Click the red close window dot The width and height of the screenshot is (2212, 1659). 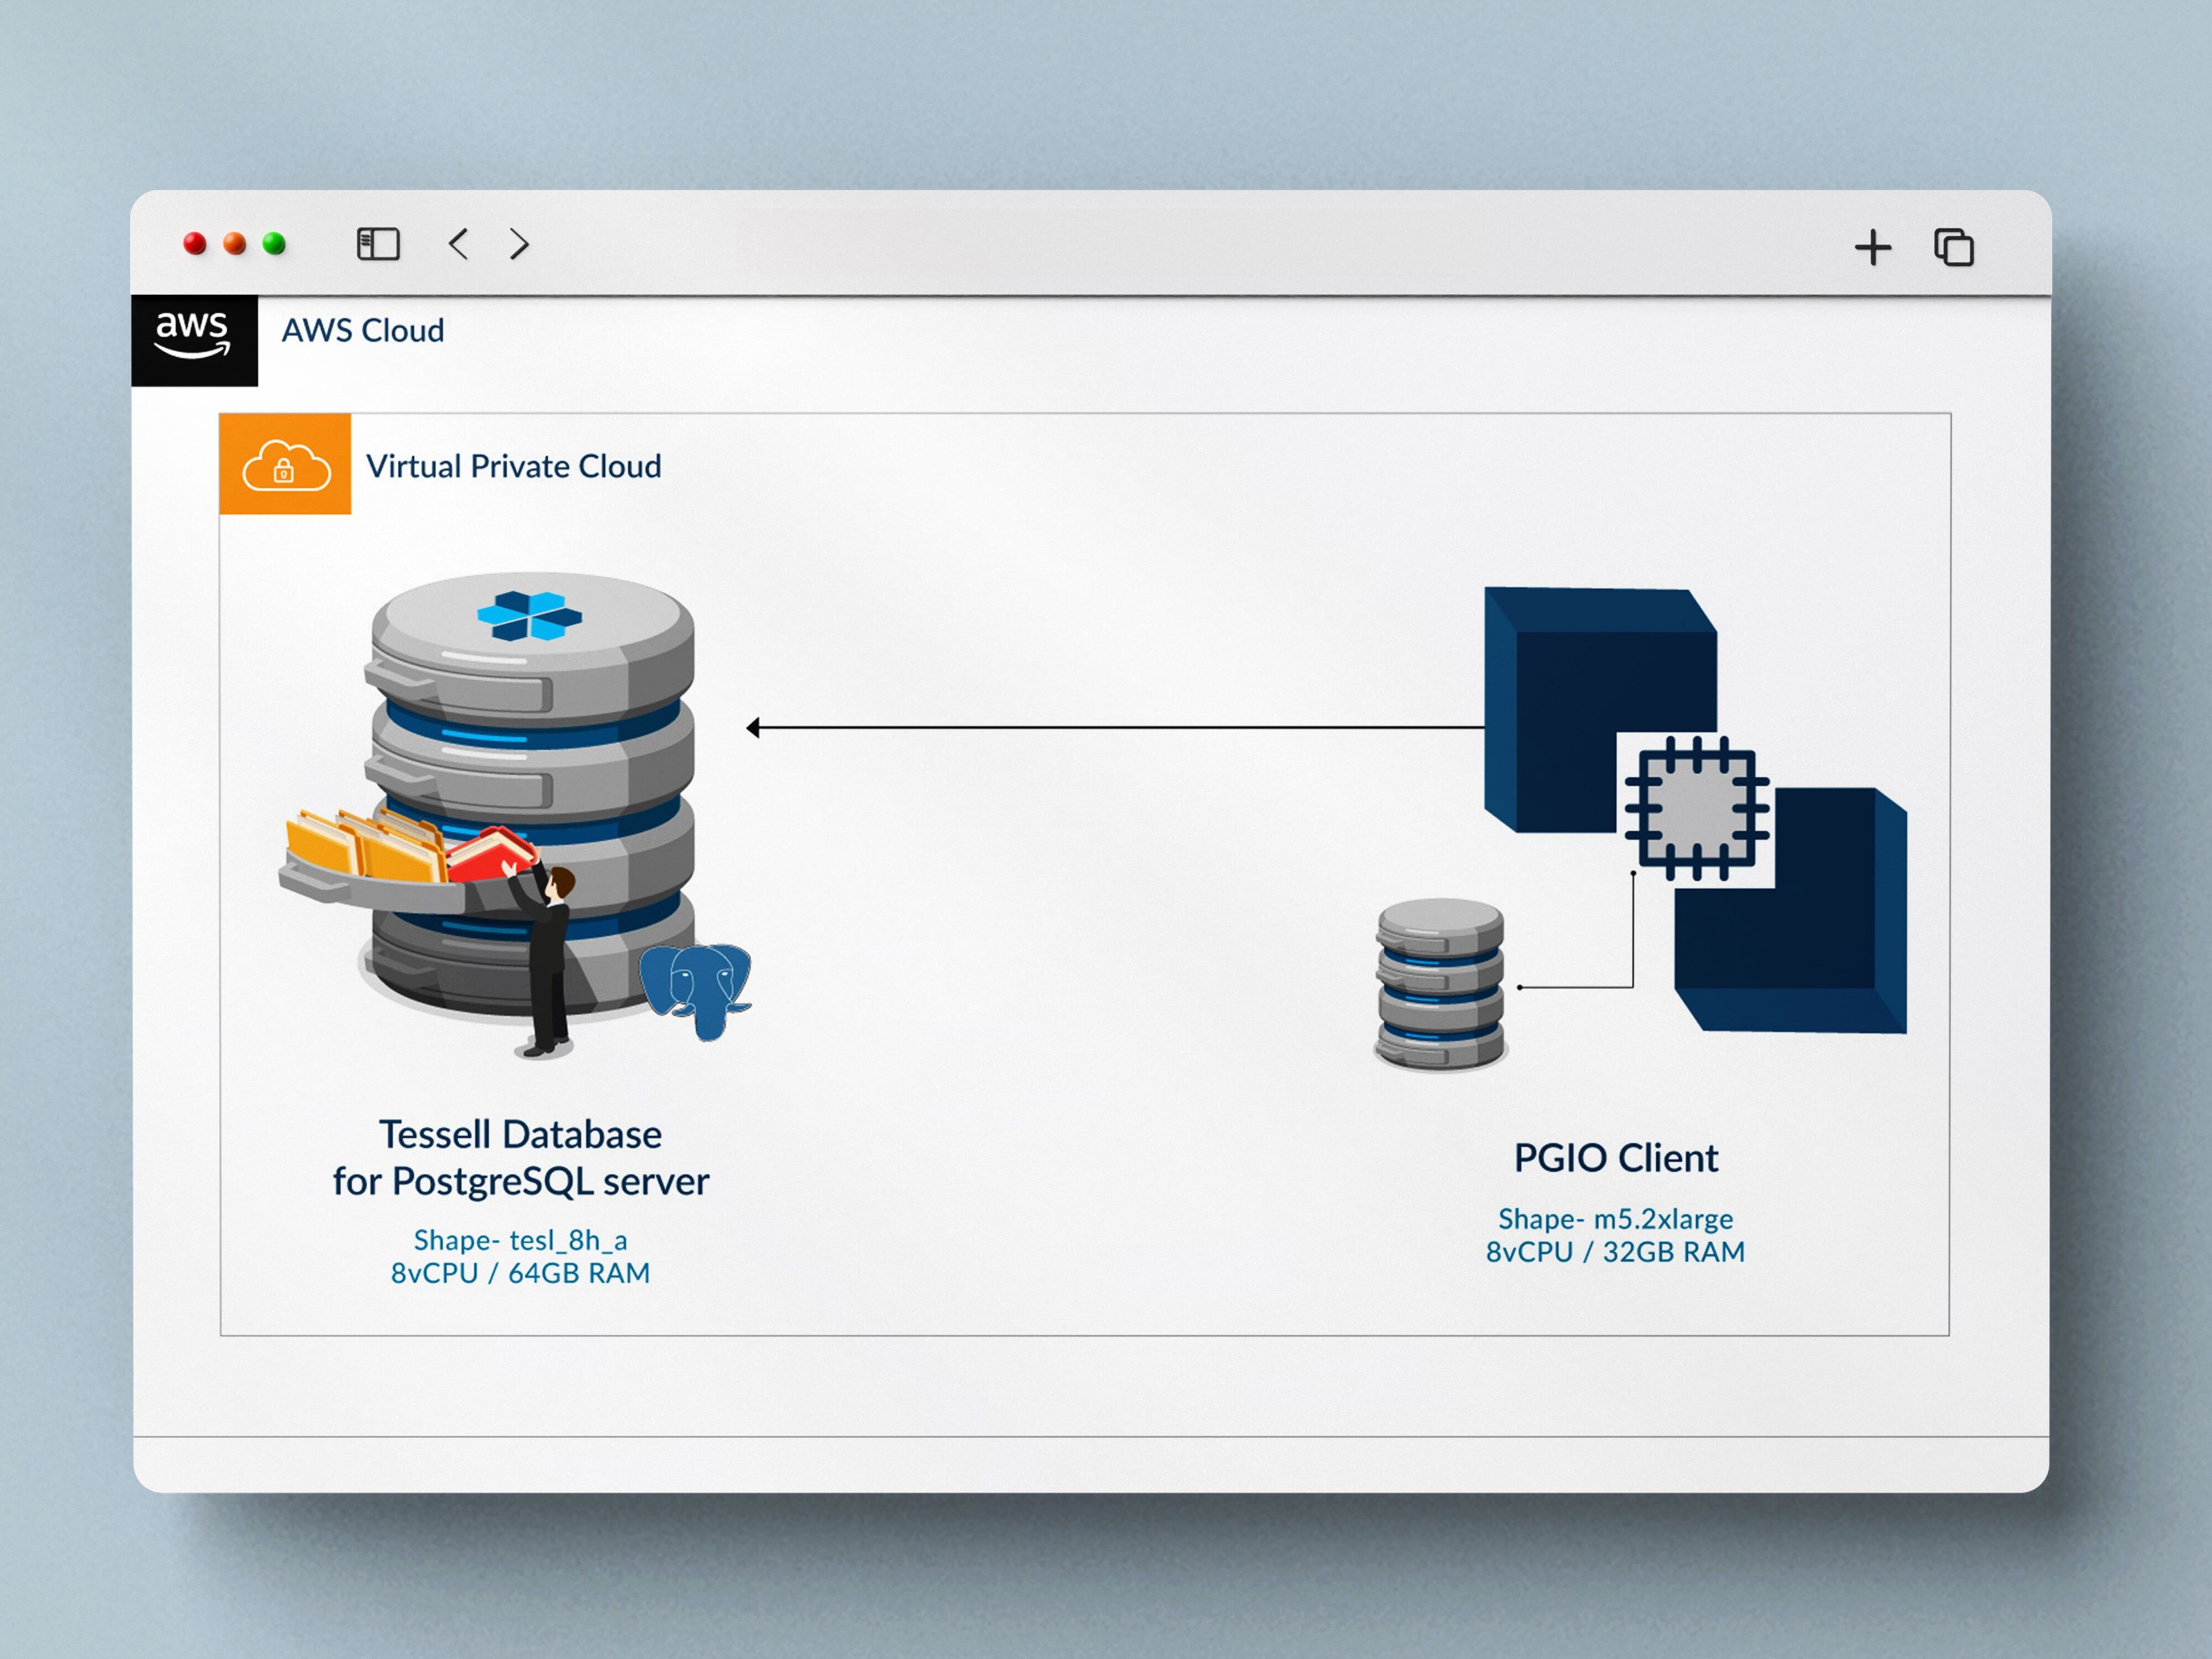[x=195, y=243]
